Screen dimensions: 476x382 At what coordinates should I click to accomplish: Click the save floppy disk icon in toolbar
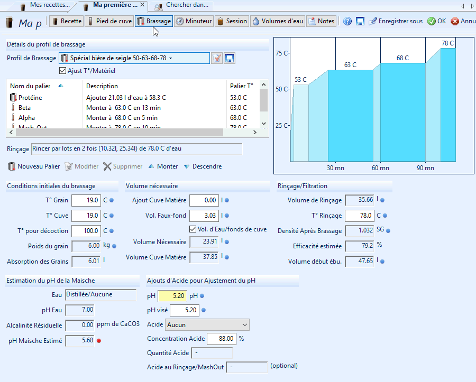pyautogui.click(x=360, y=21)
